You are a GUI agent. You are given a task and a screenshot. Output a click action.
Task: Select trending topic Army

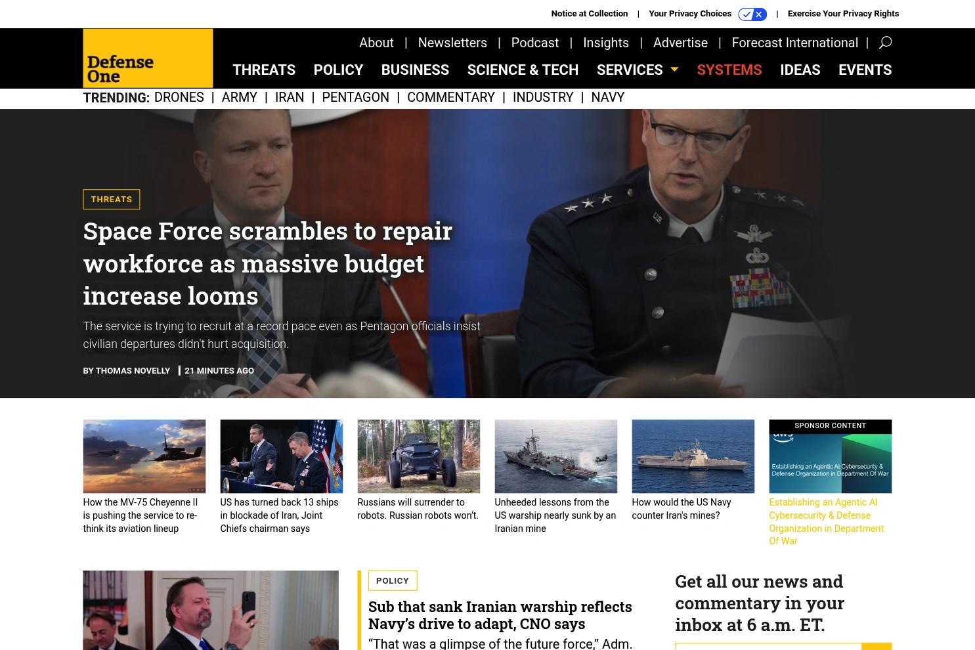point(239,97)
